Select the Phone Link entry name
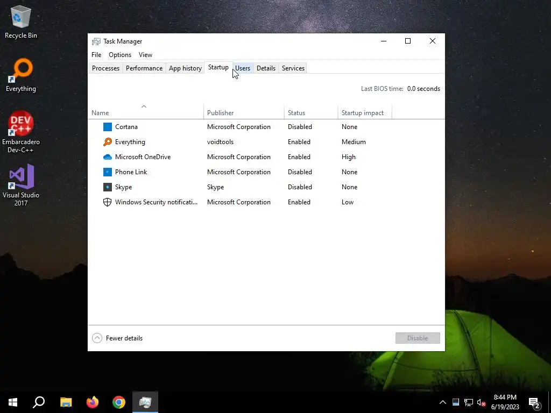Image resolution: width=551 pixels, height=413 pixels. tap(131, 172)
